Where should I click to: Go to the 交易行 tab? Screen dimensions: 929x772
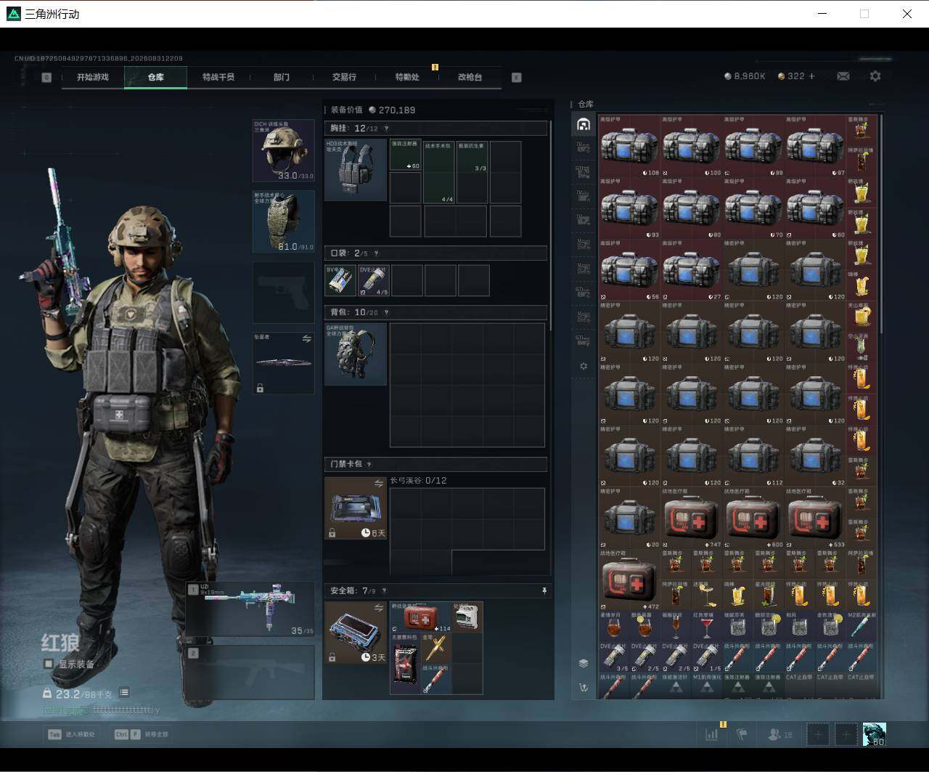tap(344, 77)
